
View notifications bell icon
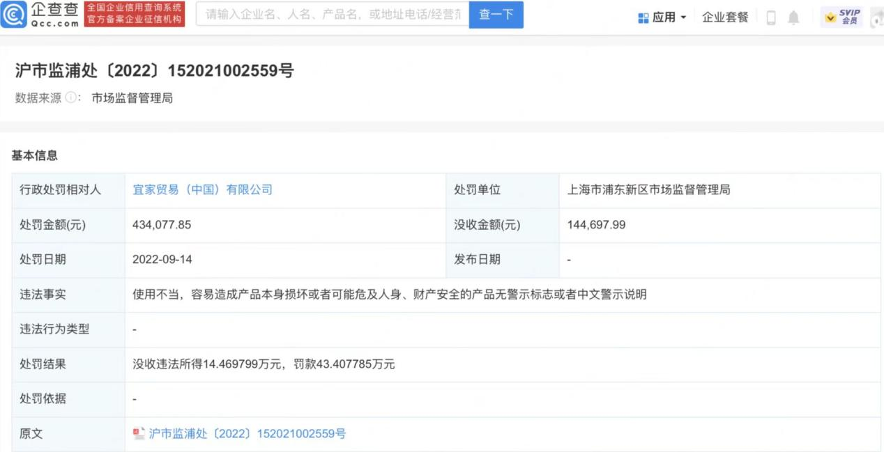(793, 18)
